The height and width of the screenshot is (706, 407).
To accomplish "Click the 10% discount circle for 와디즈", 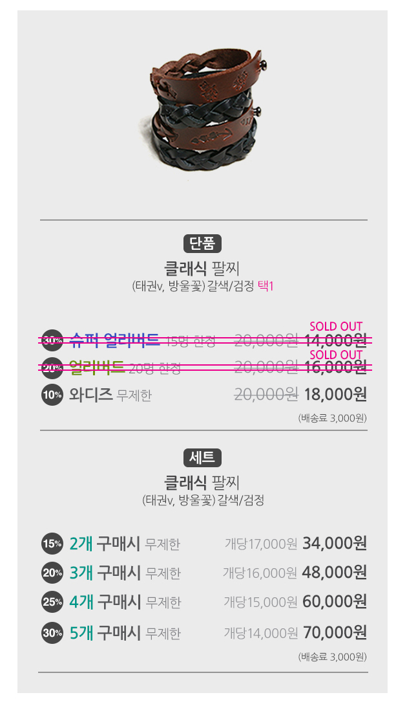I will pos(52,394).
